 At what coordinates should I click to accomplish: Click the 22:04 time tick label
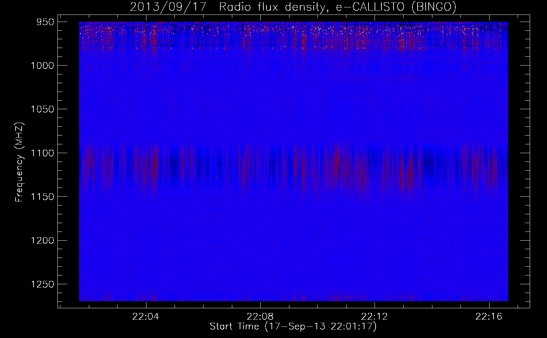(146, 317)
